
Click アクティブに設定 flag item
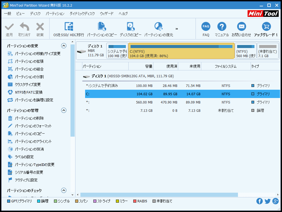(x=23, y=180)
